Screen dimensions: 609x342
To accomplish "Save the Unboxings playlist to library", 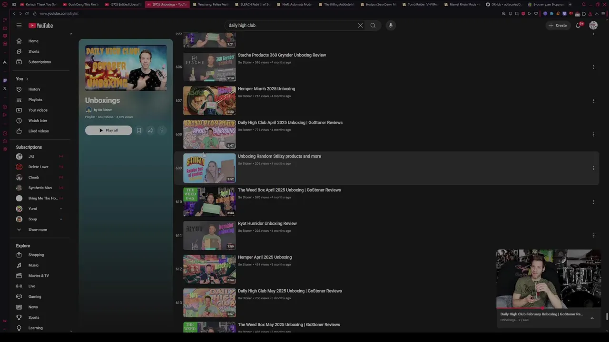I will 139,130.
